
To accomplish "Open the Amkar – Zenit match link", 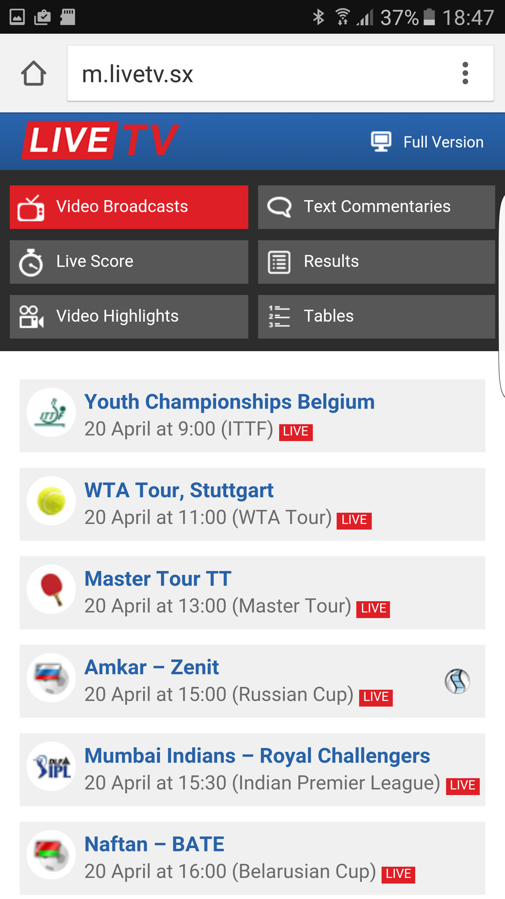I will click(x=151, y=667).
